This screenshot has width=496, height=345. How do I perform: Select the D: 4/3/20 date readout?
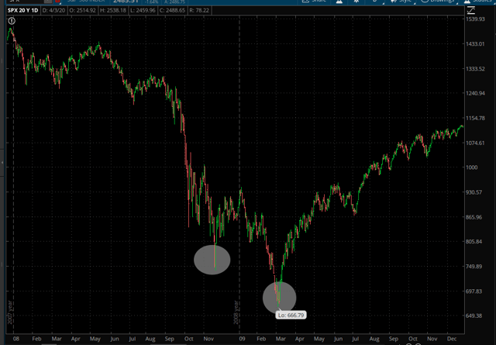53,10
